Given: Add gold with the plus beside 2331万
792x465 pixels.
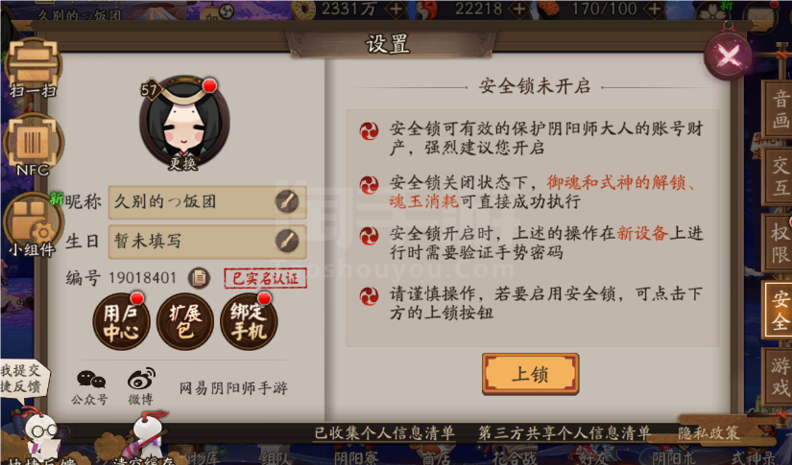Looking at the screenshot, I should click(396, 9).
